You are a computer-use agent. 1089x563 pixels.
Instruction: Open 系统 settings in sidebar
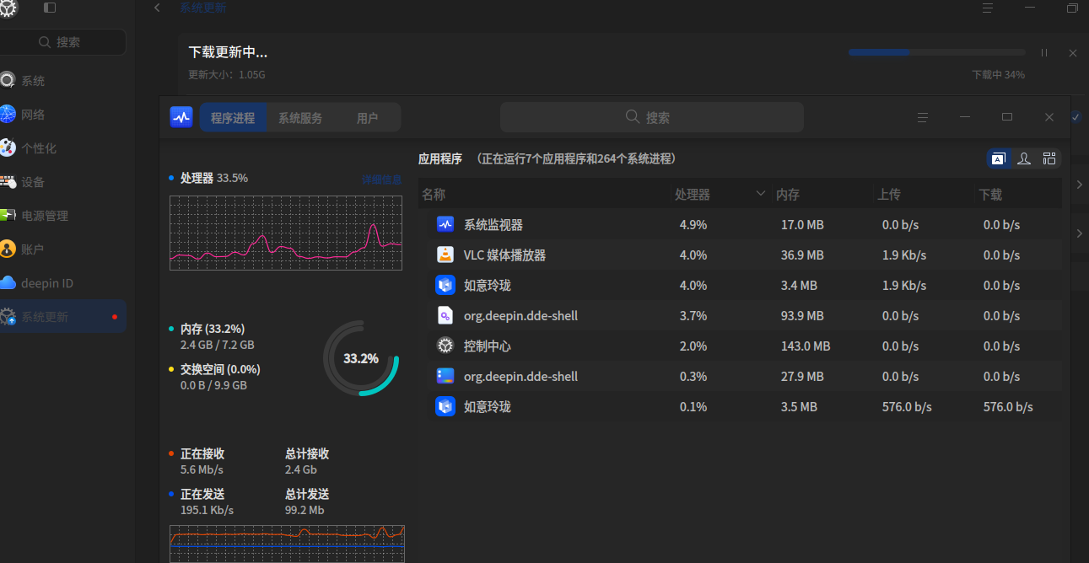coord(63,81)
